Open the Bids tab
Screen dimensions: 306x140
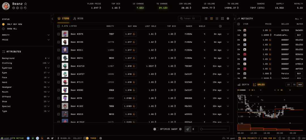coord(78,18)
